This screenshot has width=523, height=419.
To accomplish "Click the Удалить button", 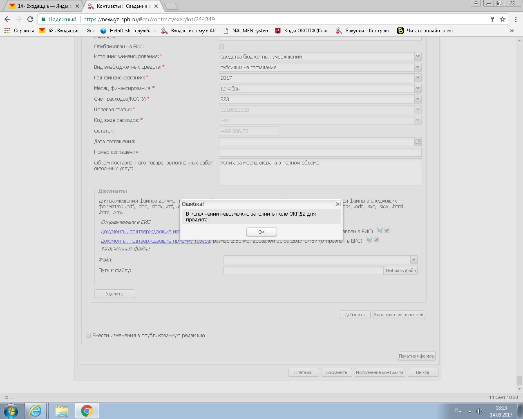I will (x=114, y=294).
